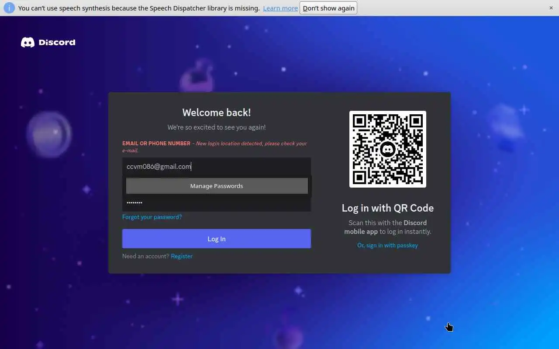Click the new login location error message
Image resolution: width=559 pixels, height=349 pixels.
214,147
